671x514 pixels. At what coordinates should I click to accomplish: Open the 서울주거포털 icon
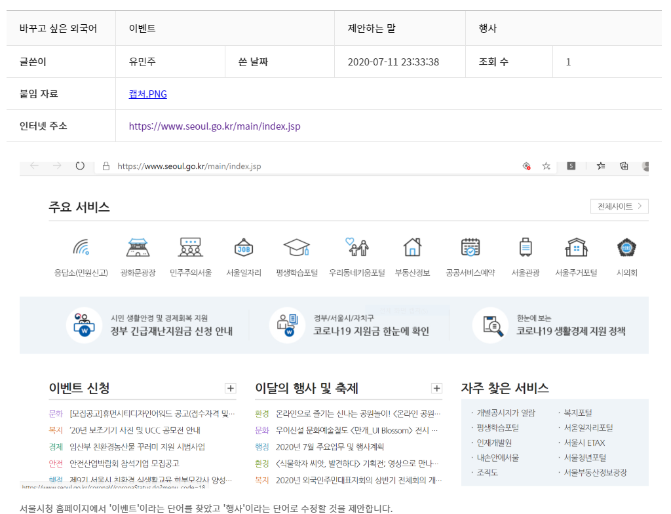click(x=576, y=248)
